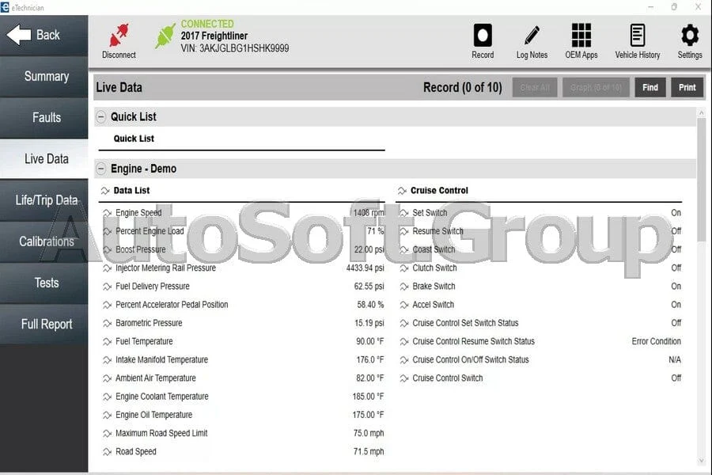Click graph icon beside Maximum Road Speed Limit
The width and height of the screenshot is (712, 475).
(x=107, y=433)
